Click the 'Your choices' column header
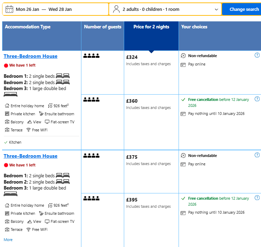The image size is (261, 247). coord(194,27)
